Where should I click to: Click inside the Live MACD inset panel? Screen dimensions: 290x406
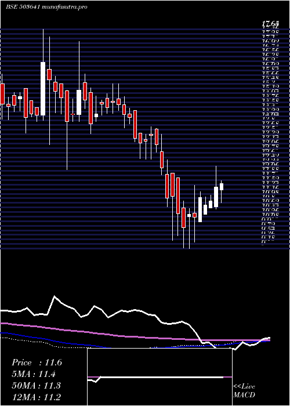click(x=159, y=377)
